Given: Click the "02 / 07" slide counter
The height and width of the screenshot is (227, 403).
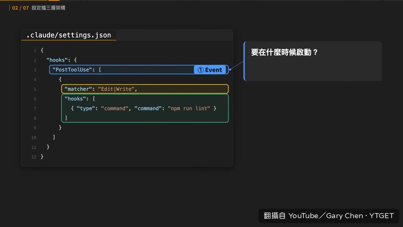Looking at the screenshot, I should 20,8.
